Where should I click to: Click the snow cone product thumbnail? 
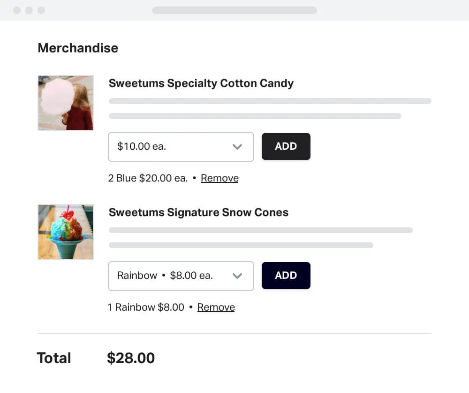click(x=66, y=232)
